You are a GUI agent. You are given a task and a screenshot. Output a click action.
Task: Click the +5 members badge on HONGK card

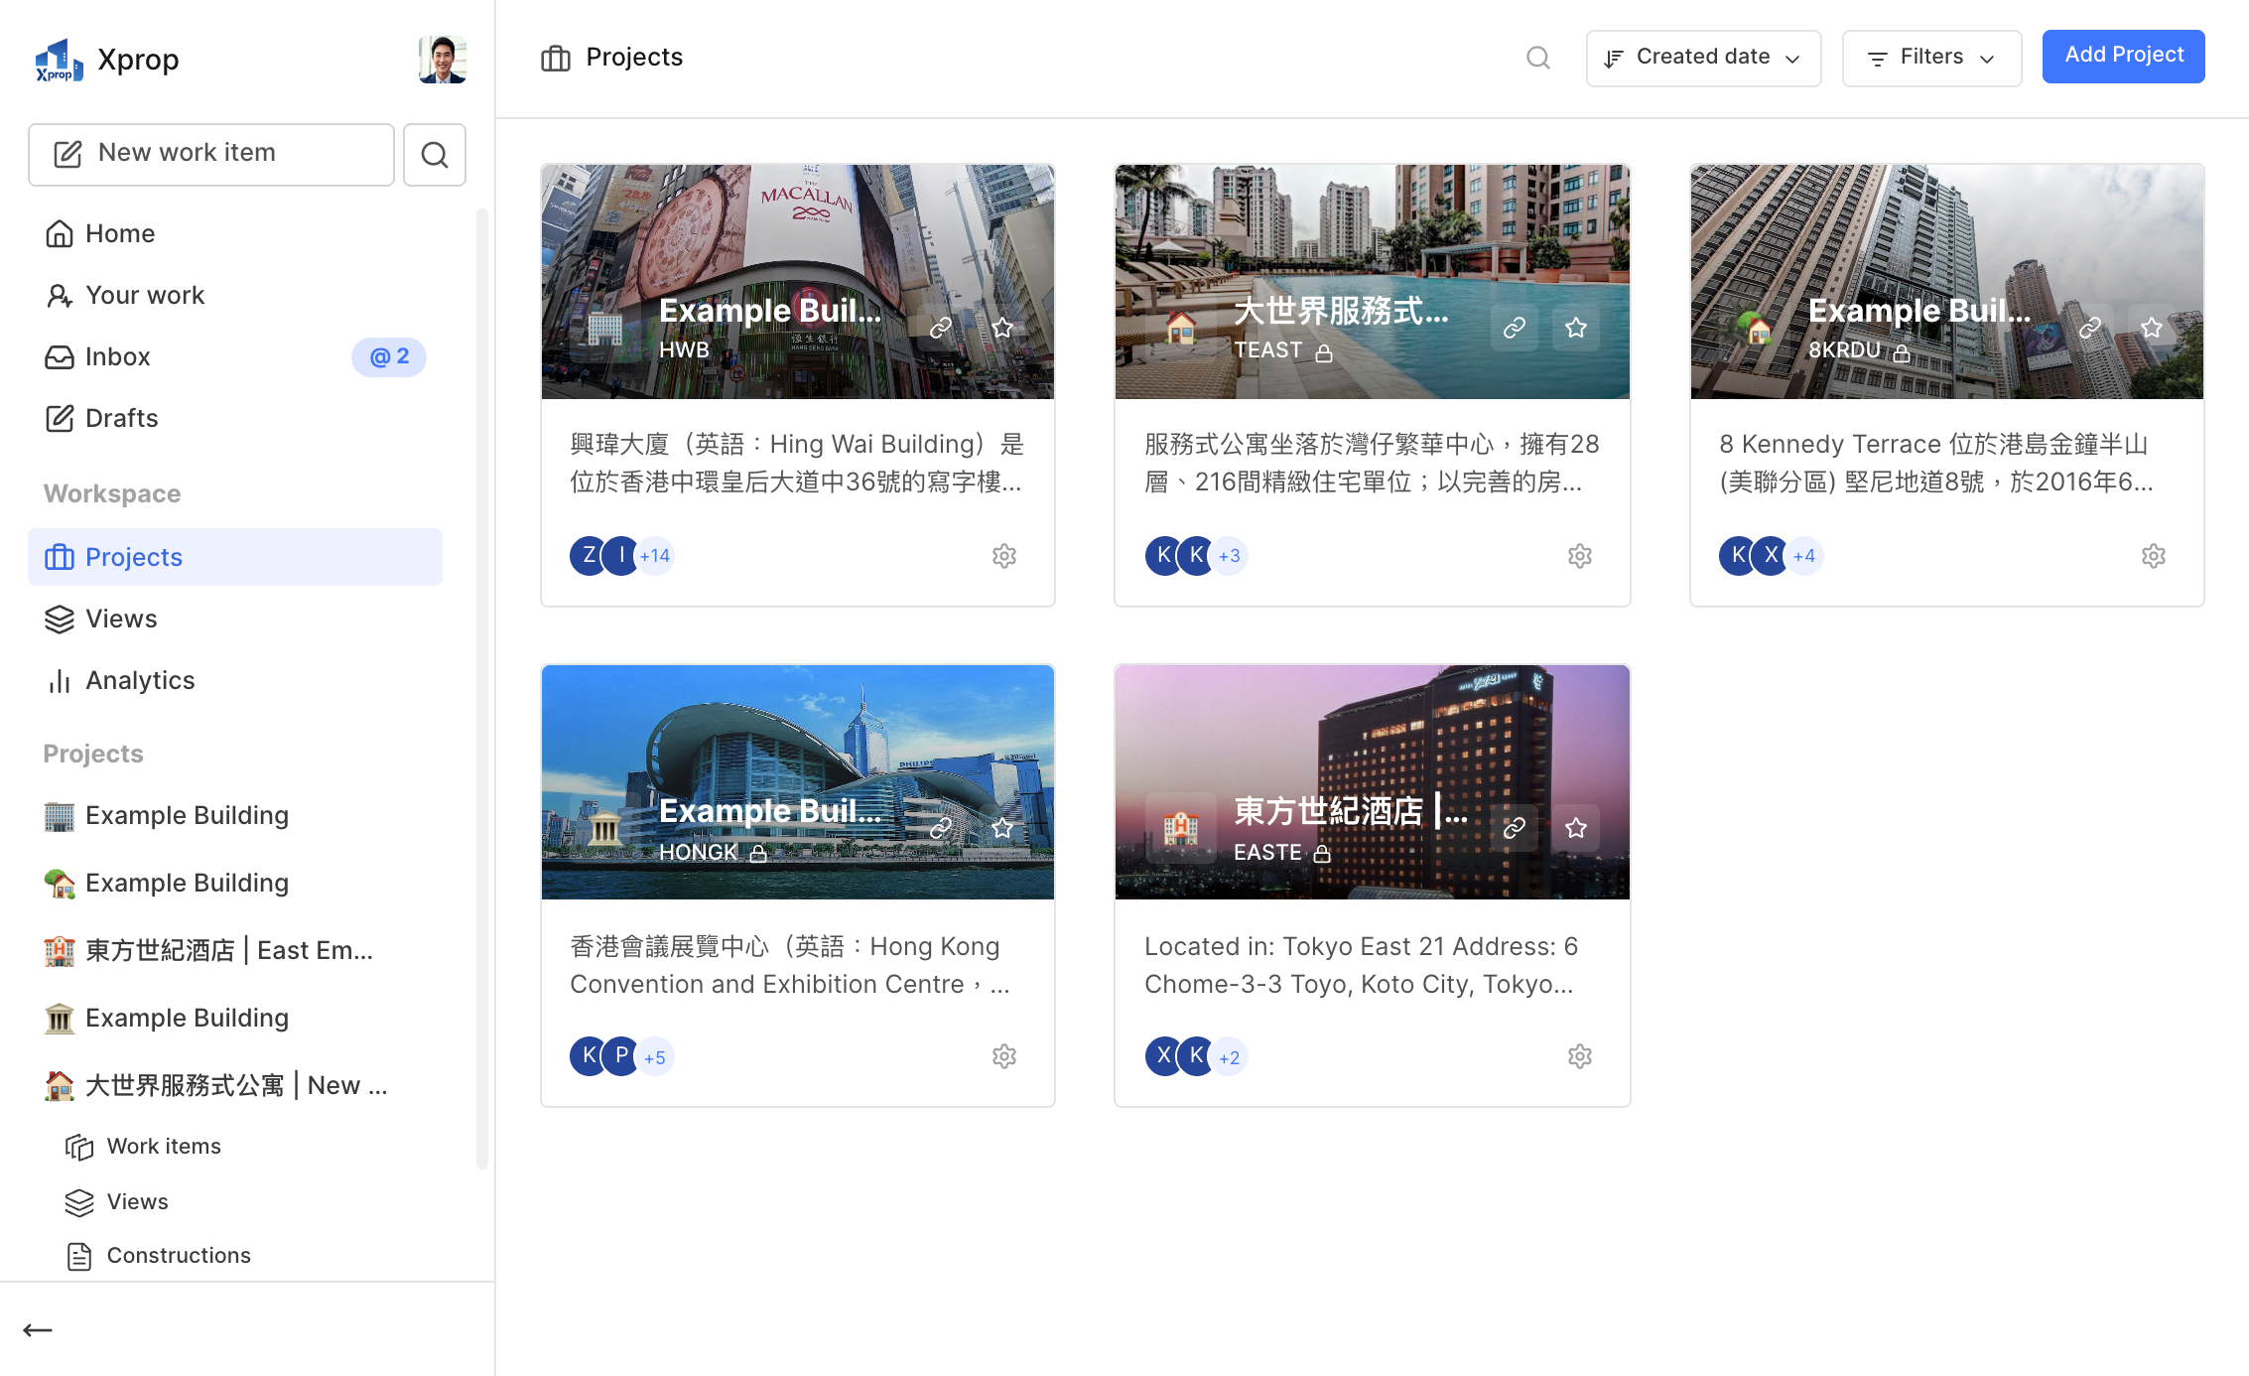[x=654, y=1057]
